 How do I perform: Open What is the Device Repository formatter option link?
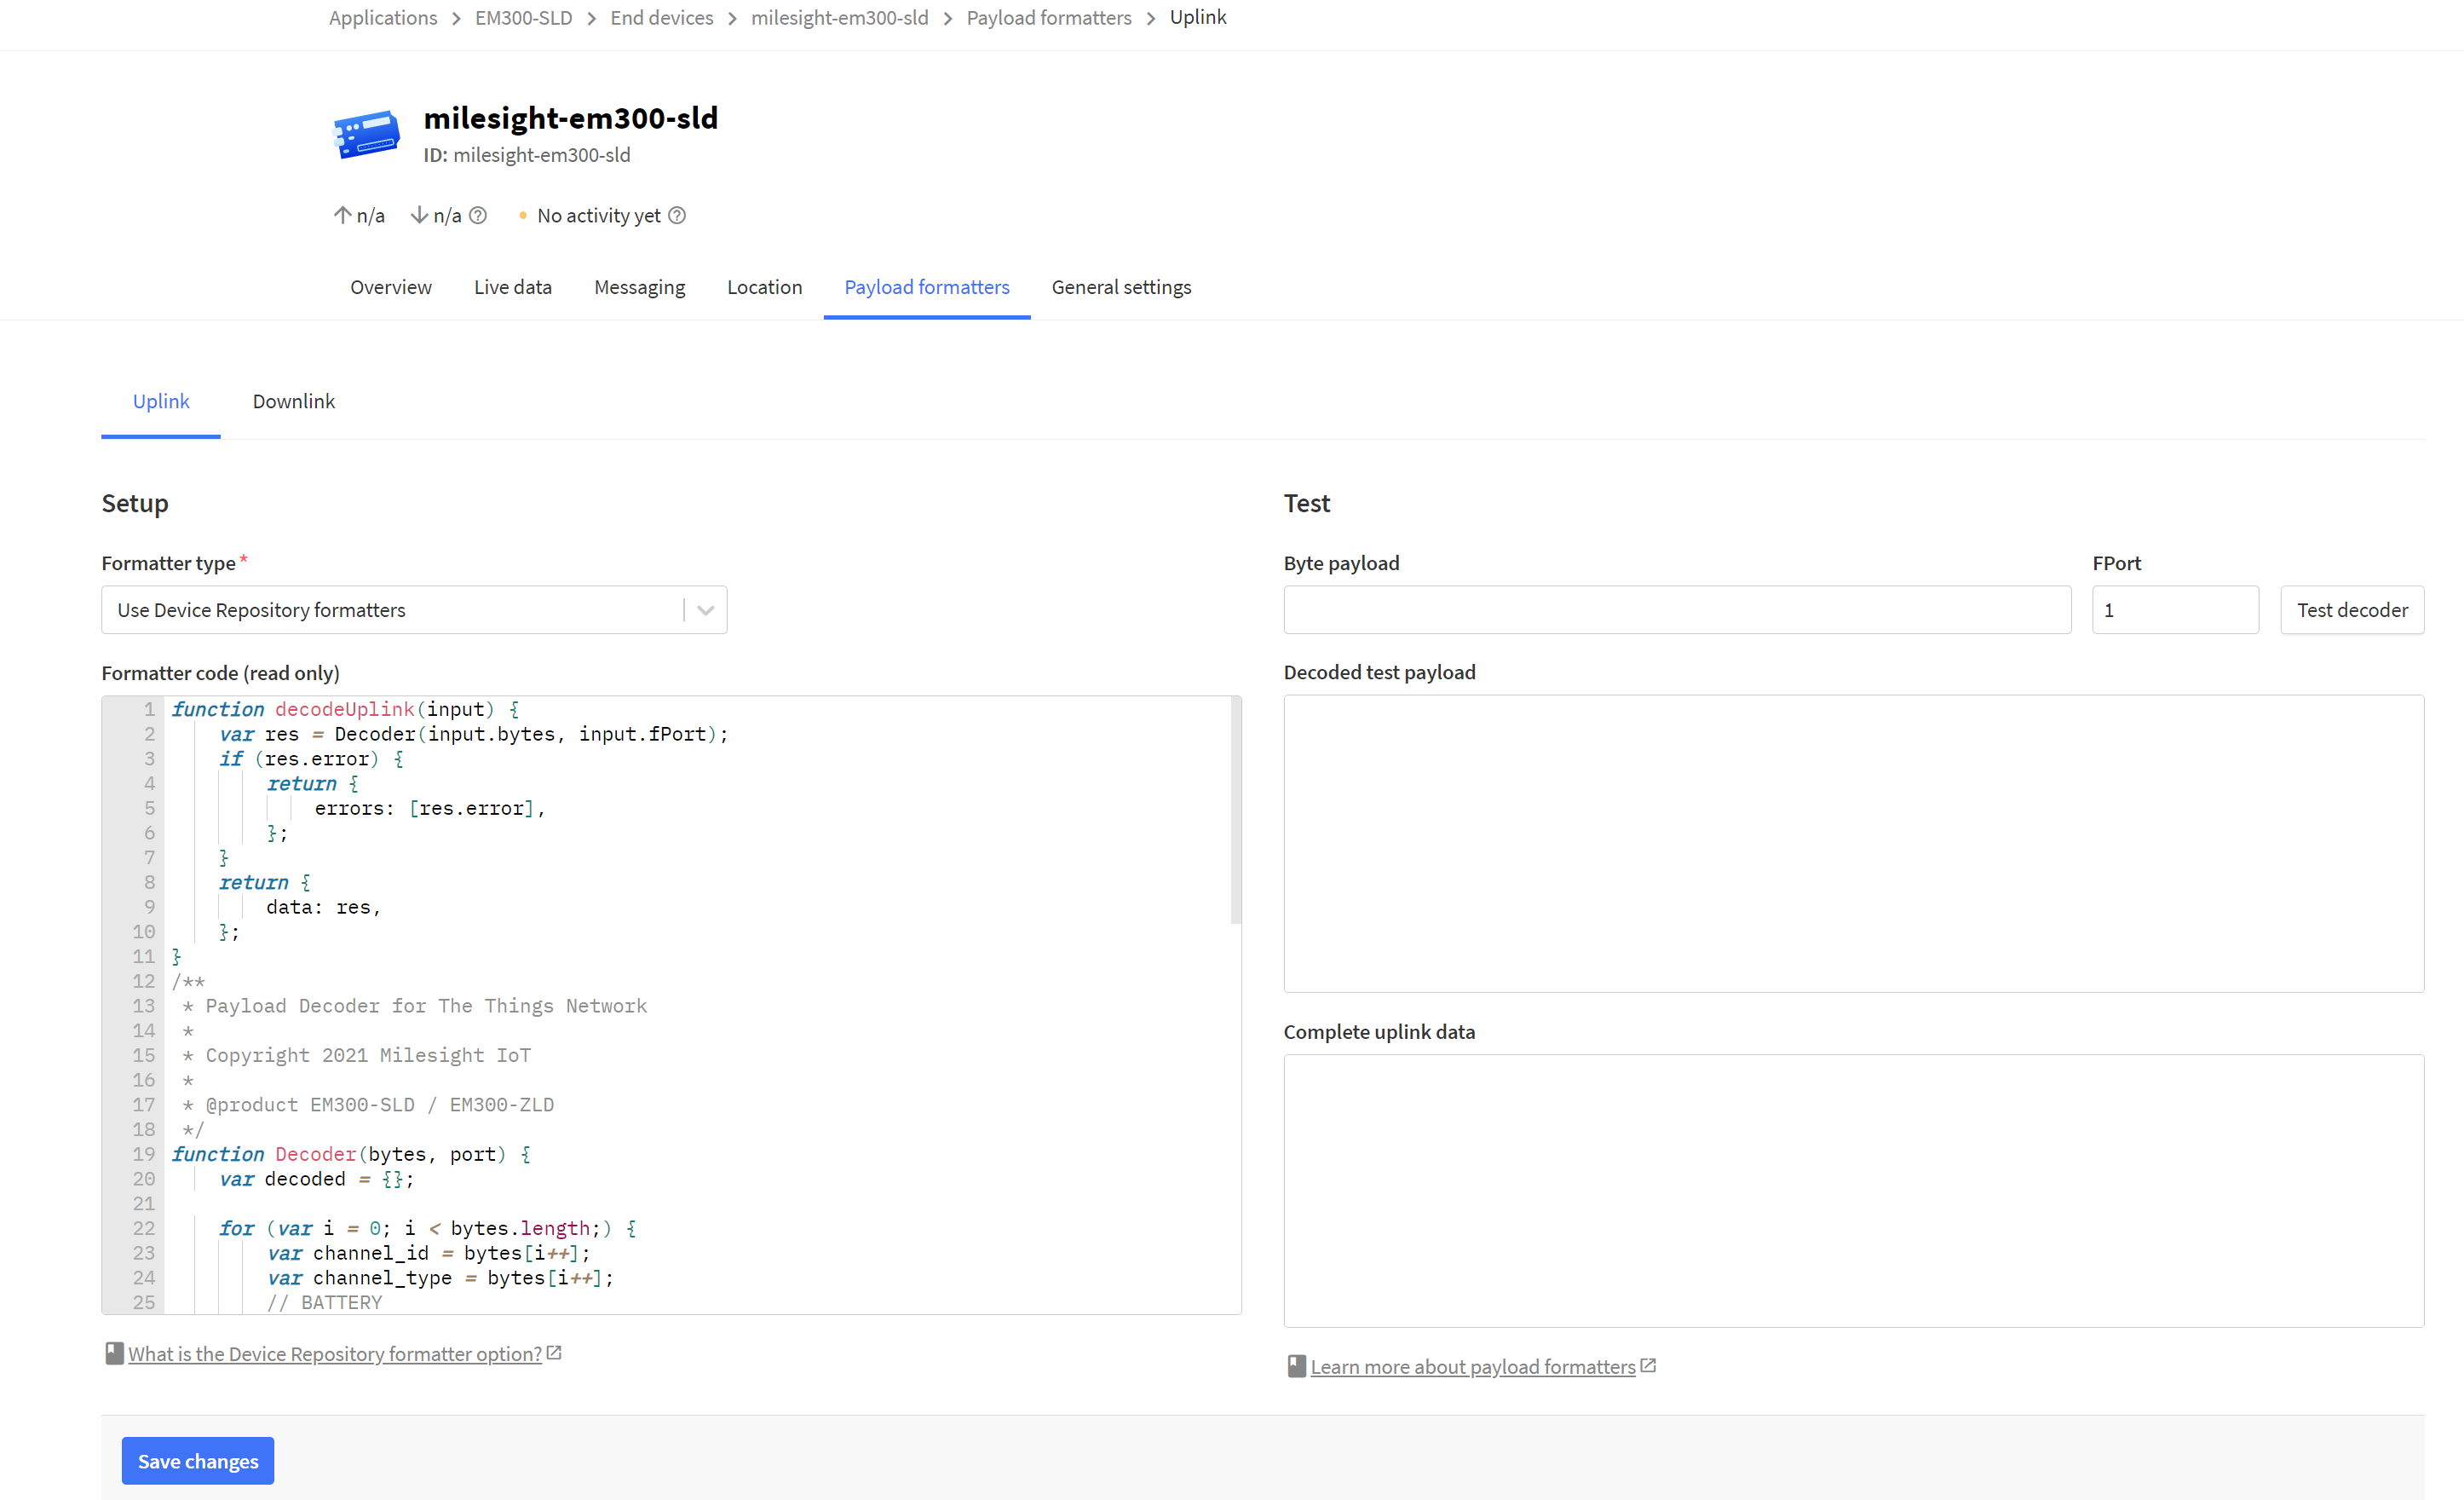(335, 1354)
